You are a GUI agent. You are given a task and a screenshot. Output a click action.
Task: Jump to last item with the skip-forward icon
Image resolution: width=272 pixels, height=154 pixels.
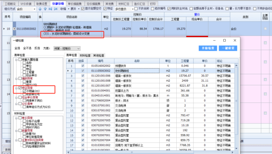tap(56, 8)
